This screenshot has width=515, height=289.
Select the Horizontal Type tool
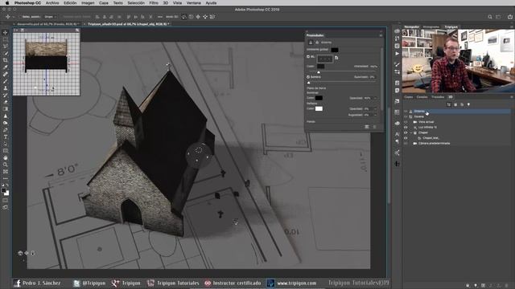[x=6, y=137]
